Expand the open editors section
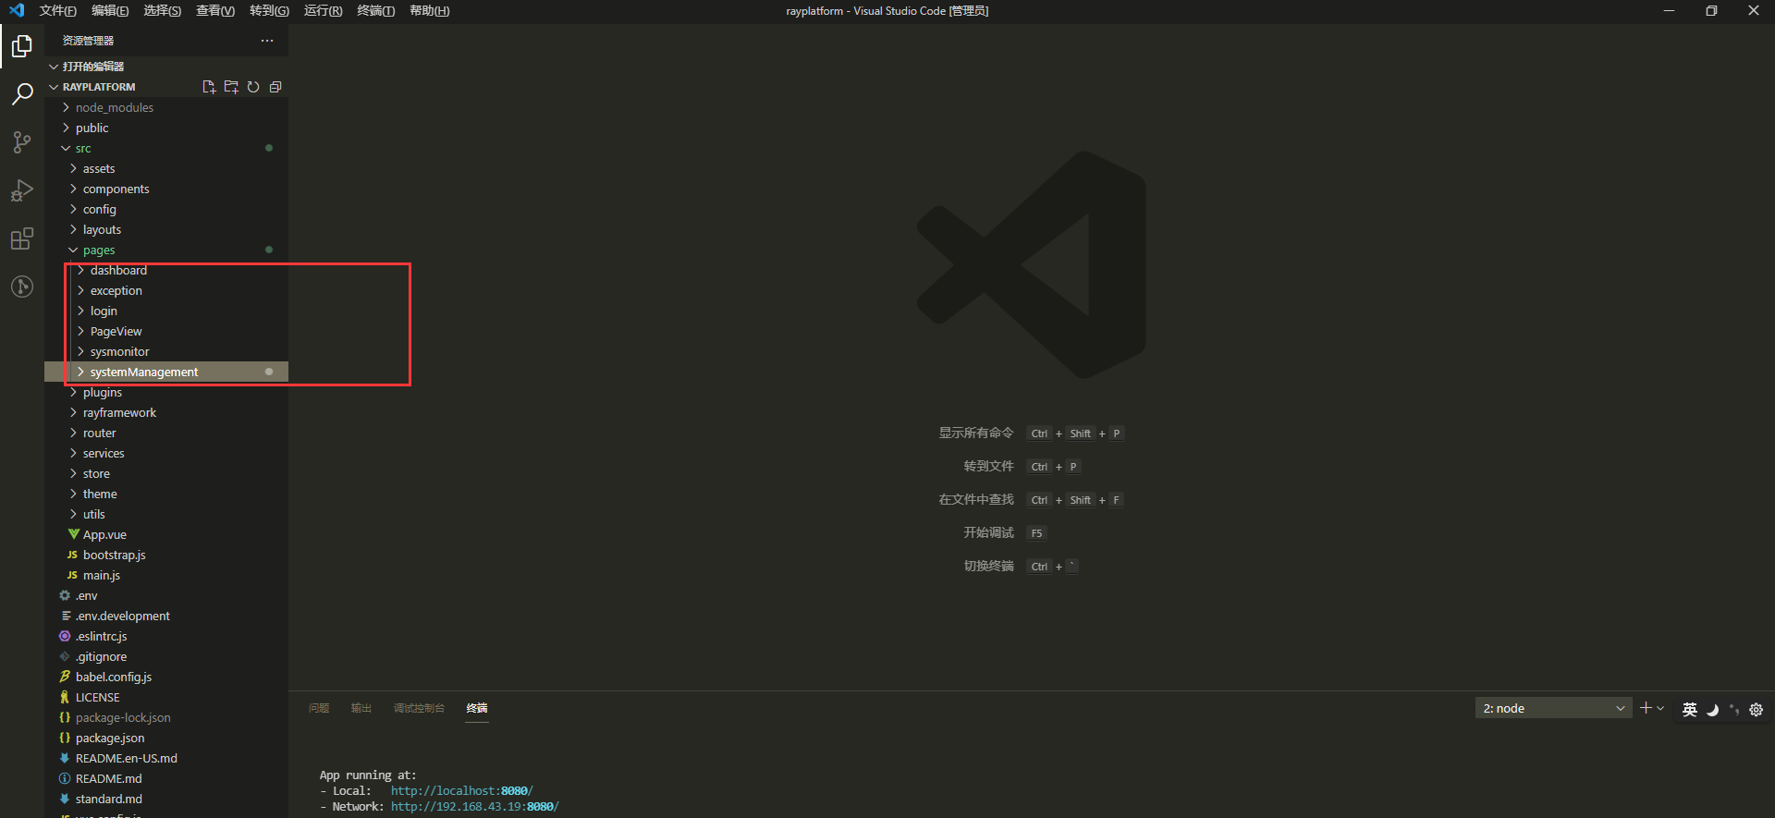 [x=166, y=67]
